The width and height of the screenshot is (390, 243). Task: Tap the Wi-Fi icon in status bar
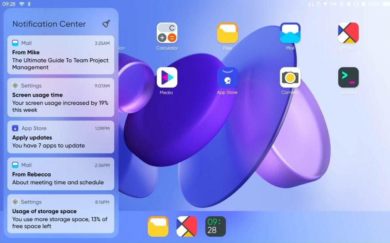tap(22, 4)
